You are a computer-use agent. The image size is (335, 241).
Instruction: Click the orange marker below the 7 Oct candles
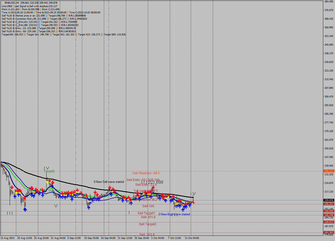click(x=176, y=204)
